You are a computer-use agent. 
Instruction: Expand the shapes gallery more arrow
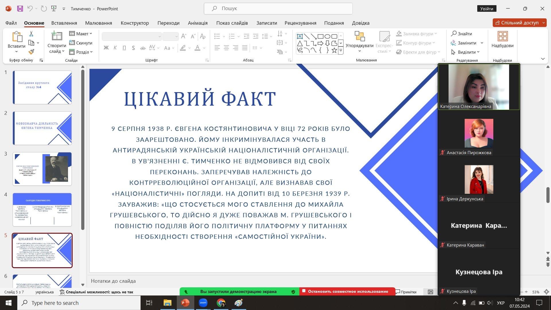coord(341,51)
